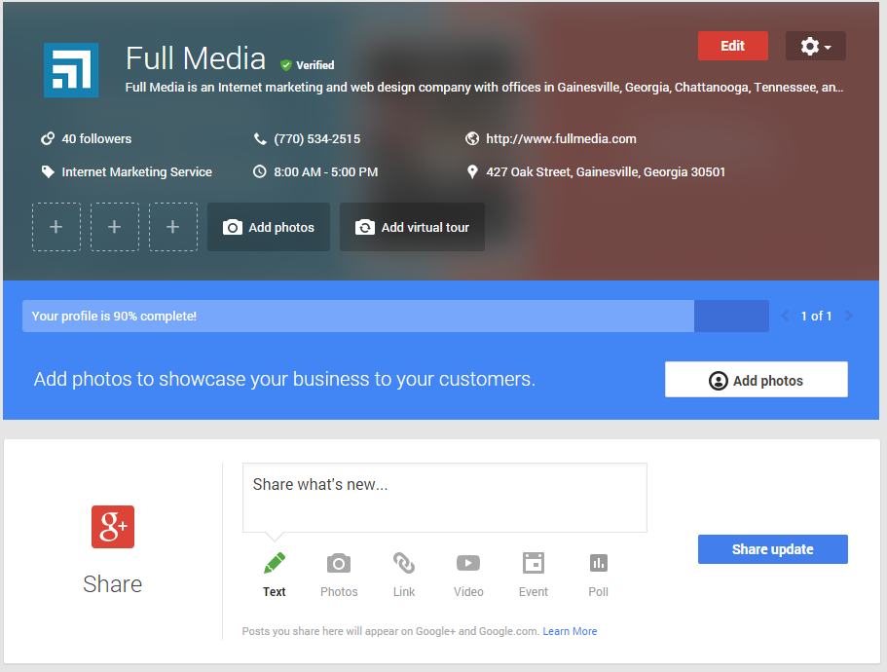This screenshot has height=672, width=887.
Task: Click the Share what's new text box
Action: pyautogui.click(x=445, y=498)
